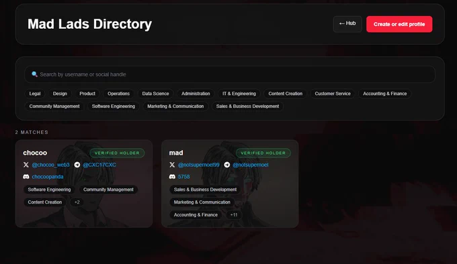Click Telegram icon on mad card
457x264 pixels.
click(x=226, y=165)
